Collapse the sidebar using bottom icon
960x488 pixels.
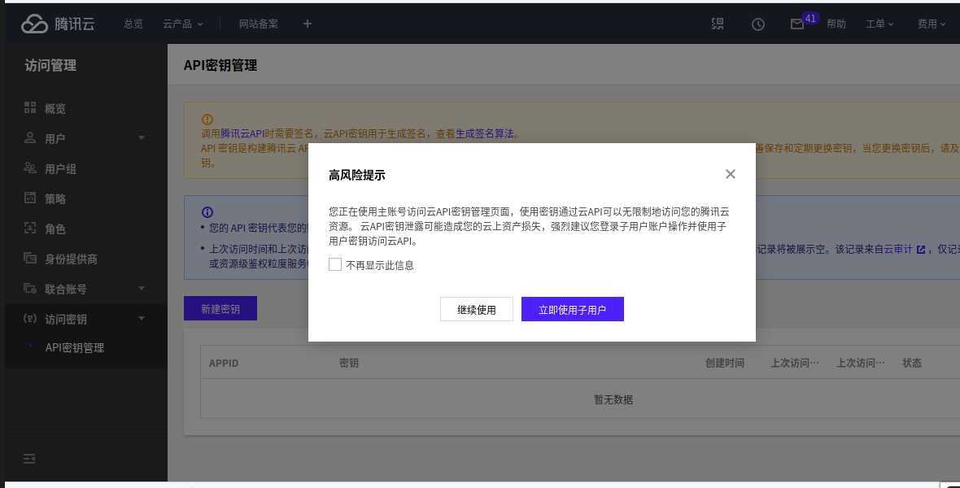[x=29, y=459]
